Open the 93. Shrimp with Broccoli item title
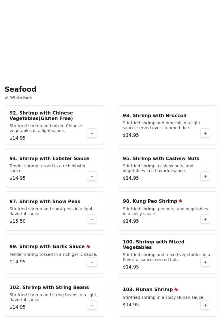222x319 pixels. 155,115
